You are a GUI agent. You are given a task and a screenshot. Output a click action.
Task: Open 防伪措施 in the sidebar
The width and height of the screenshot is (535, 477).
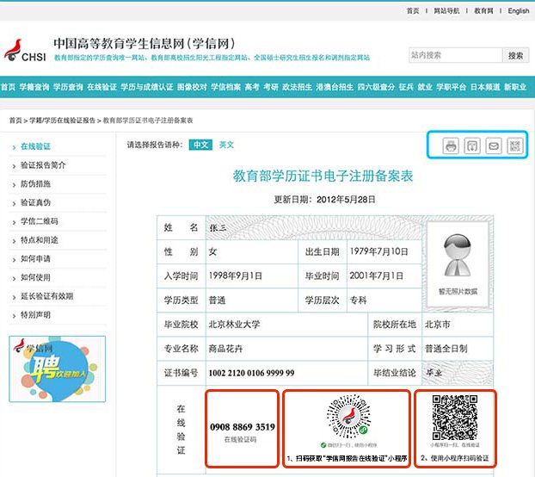(x=35, y=183)
